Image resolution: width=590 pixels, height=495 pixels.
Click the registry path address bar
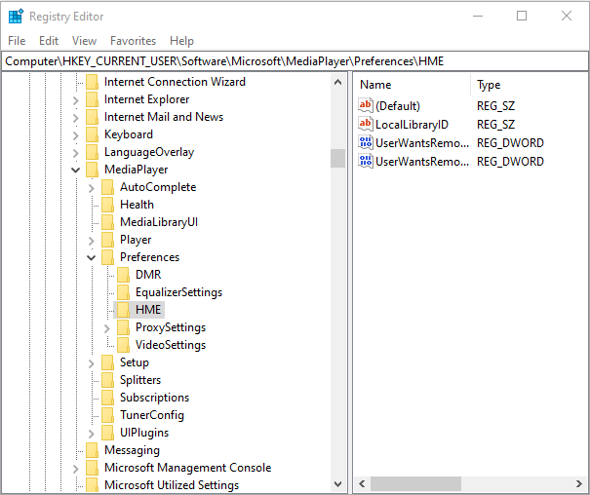pyautogui.click(x=295, y=61)
